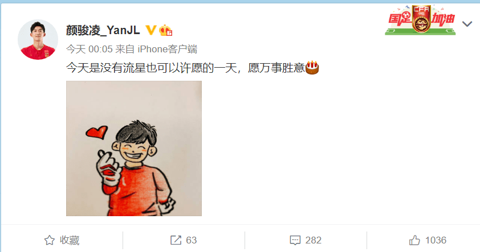
Task: Open 颜骏凌_YanJL profile via username
Action: [x=103, y=30]
